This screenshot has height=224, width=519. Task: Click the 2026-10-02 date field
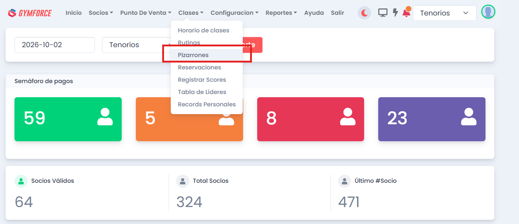click(55, 45)
